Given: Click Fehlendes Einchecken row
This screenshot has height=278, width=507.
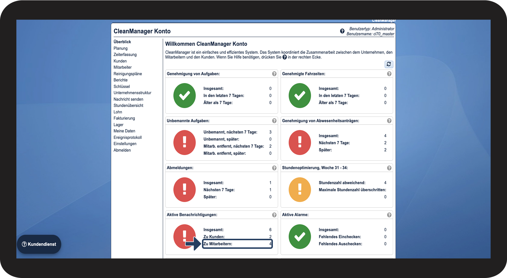Looking at the screenshot, I should (353, 237).
